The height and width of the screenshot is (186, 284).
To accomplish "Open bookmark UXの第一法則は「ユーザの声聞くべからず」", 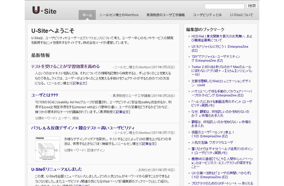I will click(x=221, y=175).
